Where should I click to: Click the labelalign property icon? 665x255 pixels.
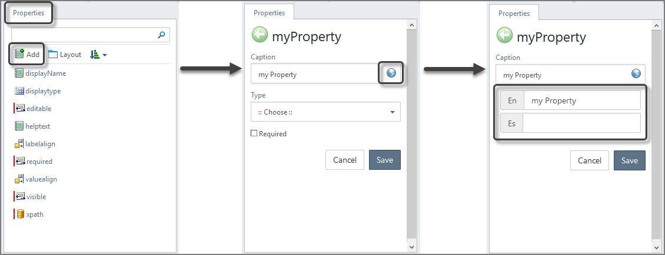point(19,144)
